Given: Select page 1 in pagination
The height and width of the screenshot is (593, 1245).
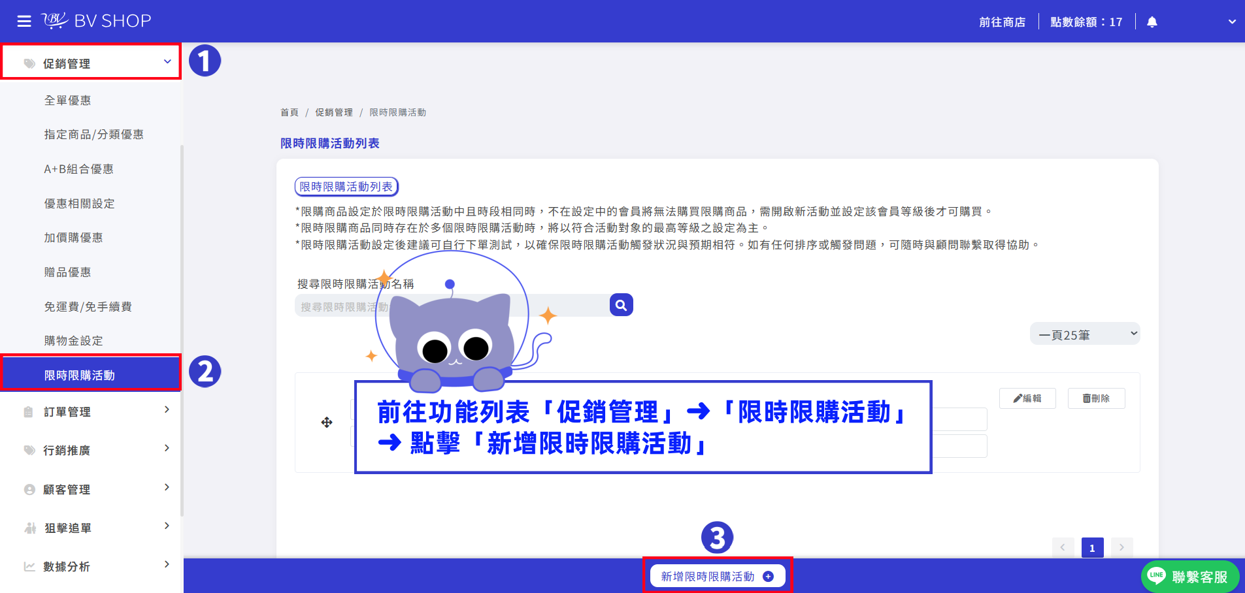Looking at the screenshot, I should [x=1092, y=547].
